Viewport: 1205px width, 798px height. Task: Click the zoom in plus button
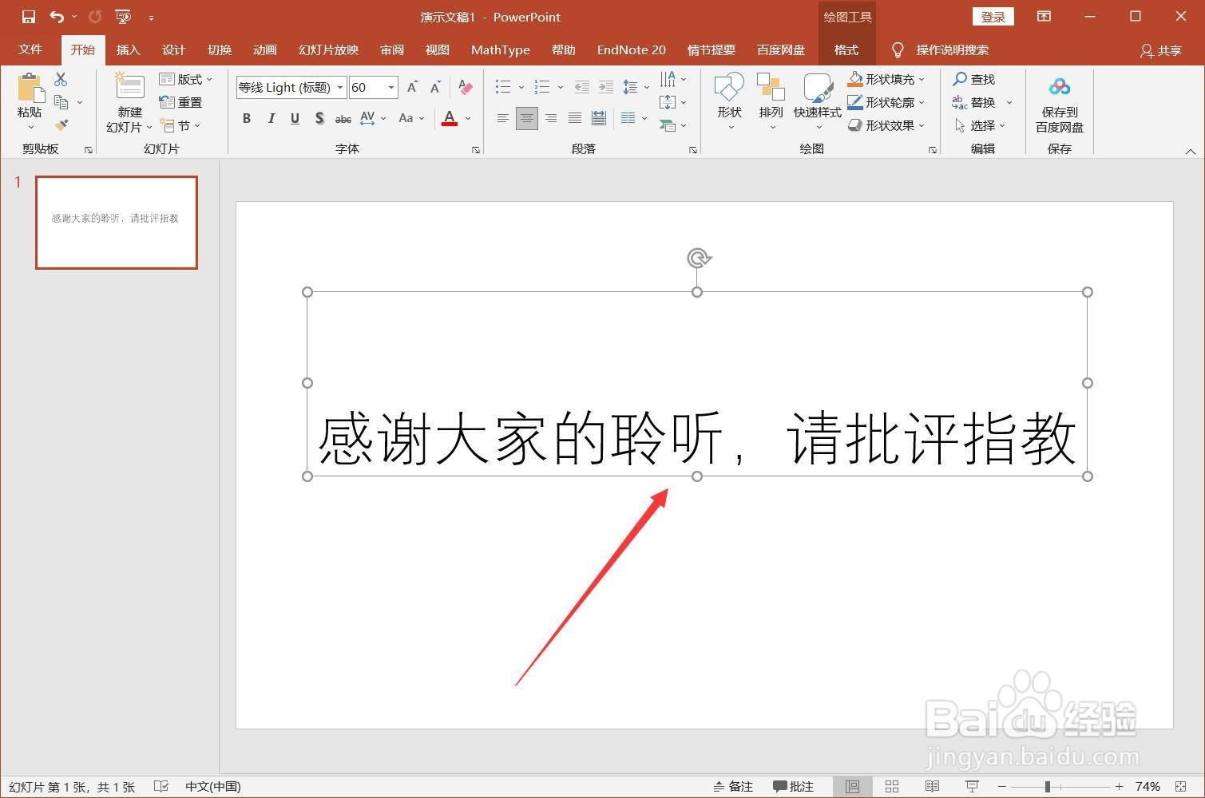(1119, 787)
